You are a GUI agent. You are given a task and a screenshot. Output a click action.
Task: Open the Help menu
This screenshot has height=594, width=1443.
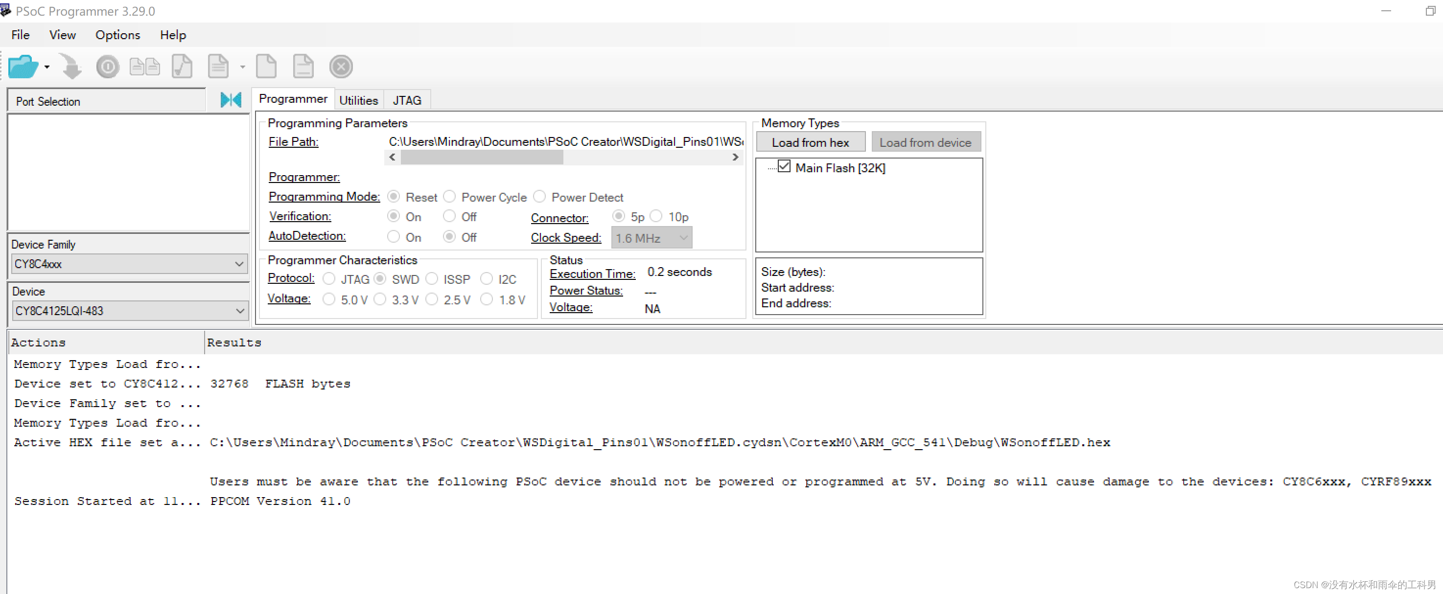point(172,35)
